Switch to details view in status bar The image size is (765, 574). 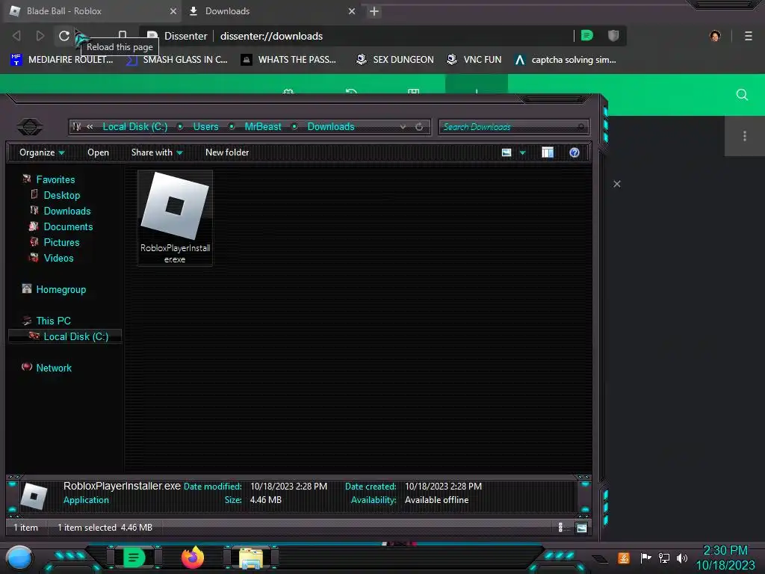560,527
